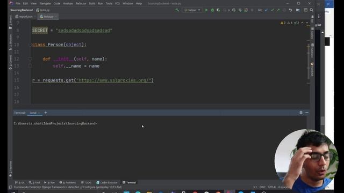This screenshot has height=193, width=344.
Task: Open the Analyze menu
Action: (x=68, y=4)
